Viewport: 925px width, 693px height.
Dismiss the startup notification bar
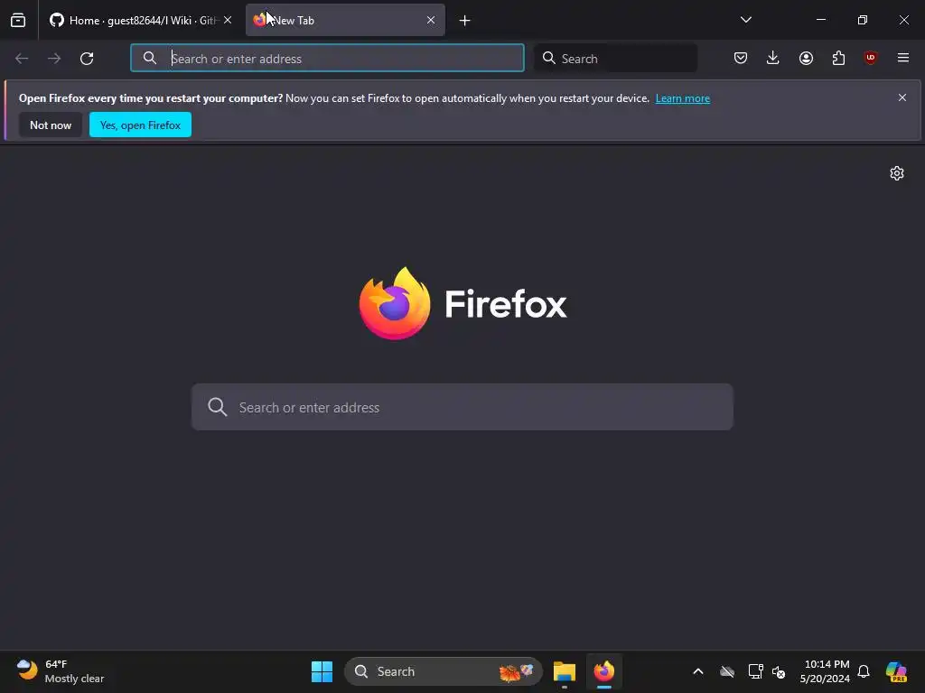click(902, 97)
